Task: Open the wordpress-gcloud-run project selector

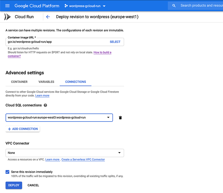Action: 85,6
